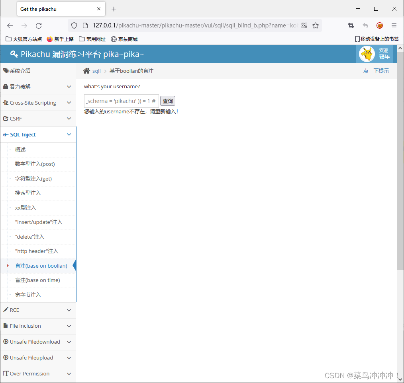Select 盲注(base on time) in the sidebar
Image resolution: width=404 pixels, height=383 pixels.
(37, 280)
